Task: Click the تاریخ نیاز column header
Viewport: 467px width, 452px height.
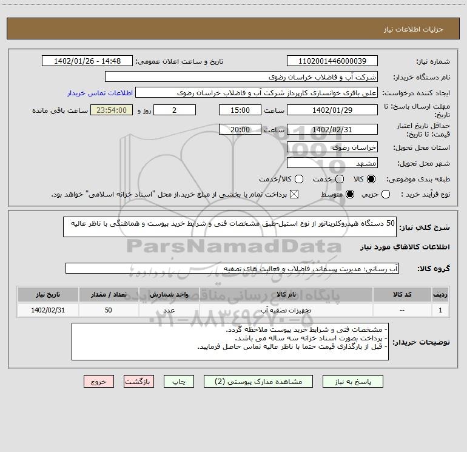Action: point(48,294)
